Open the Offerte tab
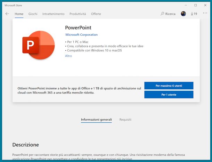Viewport: 212px width, 162px height. pos(96,14)
